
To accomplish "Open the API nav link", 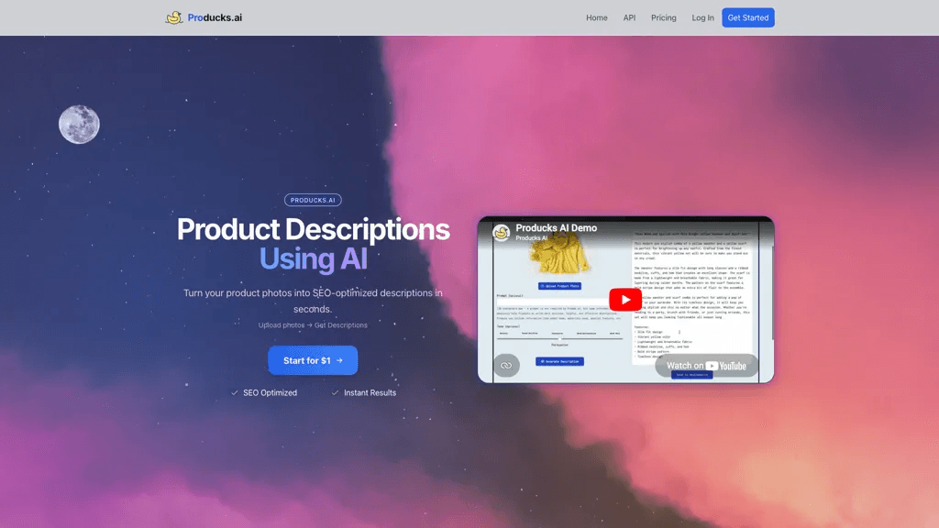I will (x=629, y=18).
